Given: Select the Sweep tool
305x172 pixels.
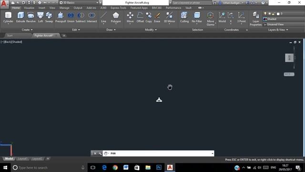Looking at the screenshot, I should click(x=49, y=18).
